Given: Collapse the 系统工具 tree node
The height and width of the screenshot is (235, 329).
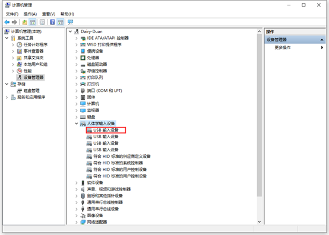Looking at the screenshot, I should tap(7, 38).
